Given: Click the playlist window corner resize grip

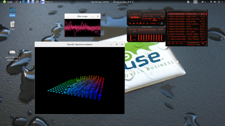Looking at the screenshot, I should click(206, 45).
